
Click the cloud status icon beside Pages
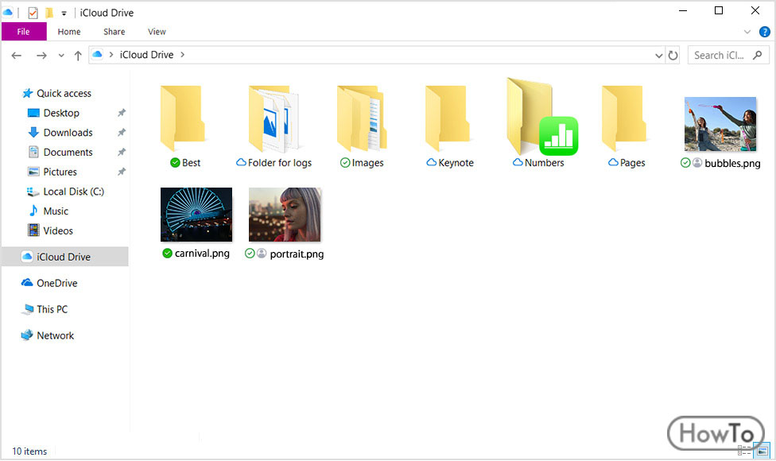pos(613,162)
